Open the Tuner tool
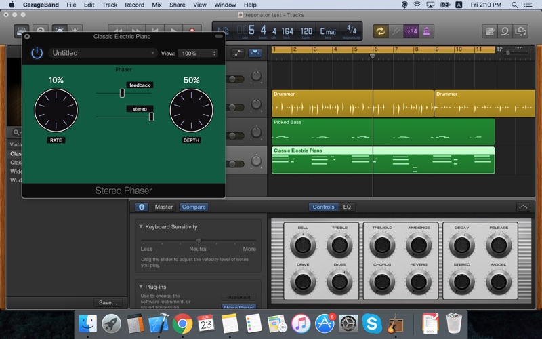 [x=396, y=31]
